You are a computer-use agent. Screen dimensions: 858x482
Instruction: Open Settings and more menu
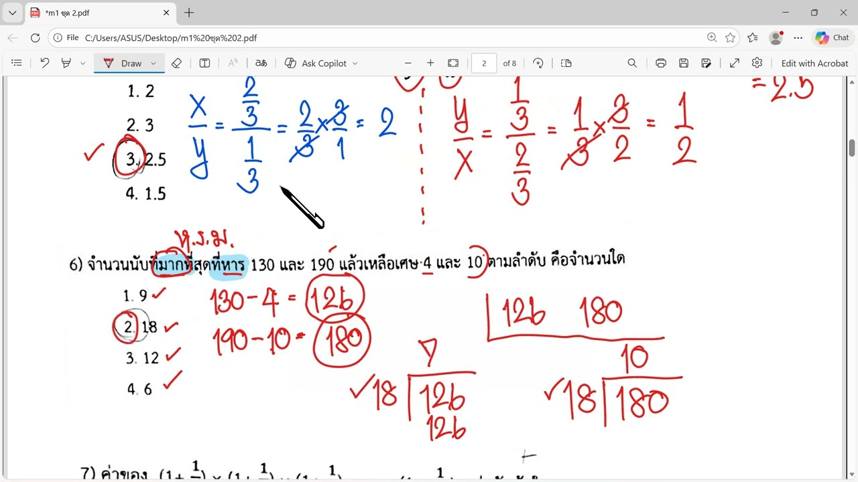(798, 38)
